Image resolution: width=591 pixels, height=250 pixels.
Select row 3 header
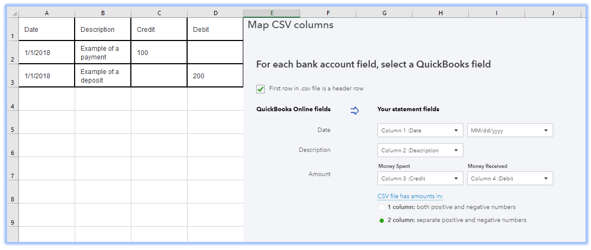click(13, 76)
